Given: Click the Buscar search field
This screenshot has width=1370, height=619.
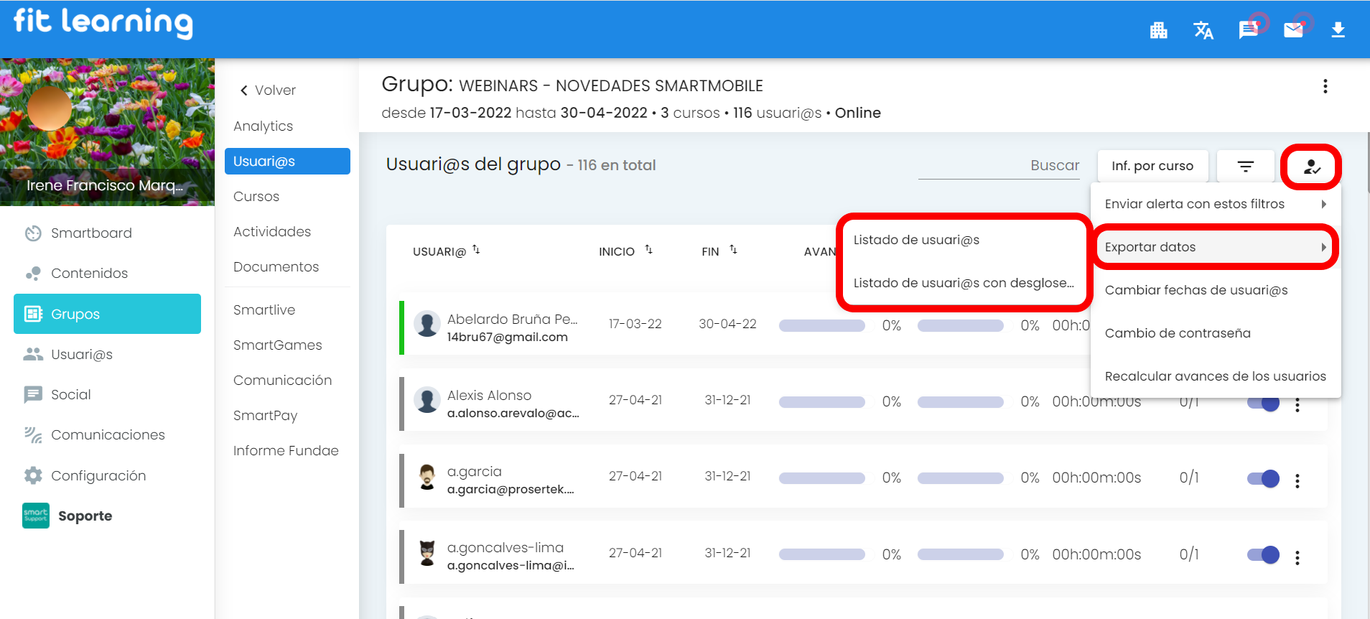Looking at the screenshot, I should tap(998, 166).
